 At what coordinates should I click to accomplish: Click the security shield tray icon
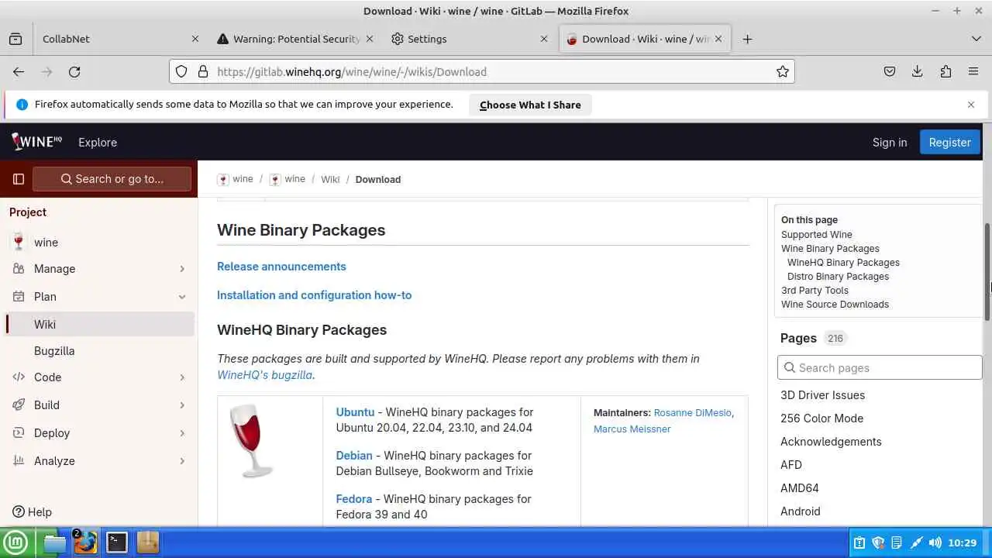click(878, 542)
